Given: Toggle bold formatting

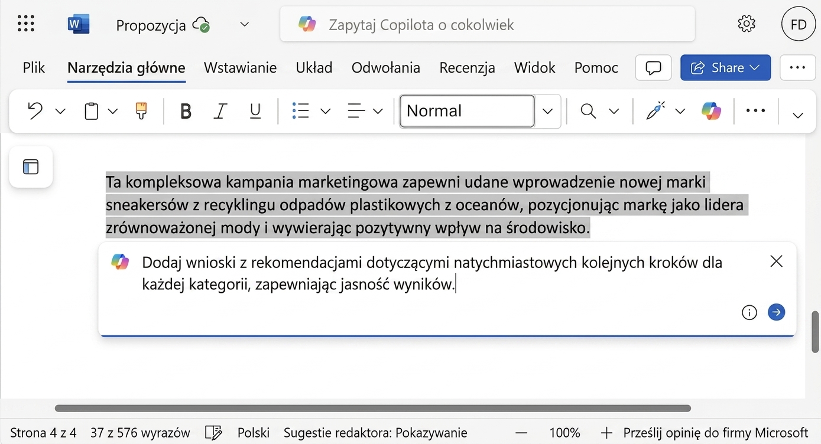Looking at the screenshot, I should [x=186, y=110].
